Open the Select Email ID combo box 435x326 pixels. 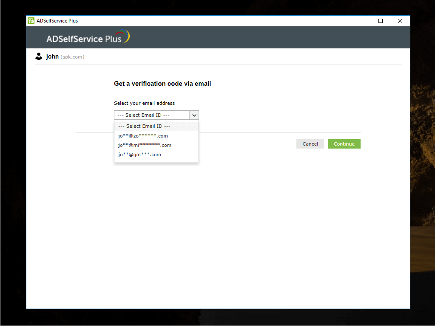point(156,115)
